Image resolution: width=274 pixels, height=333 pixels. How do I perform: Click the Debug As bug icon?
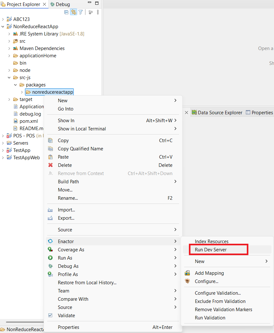click(50, 266)
